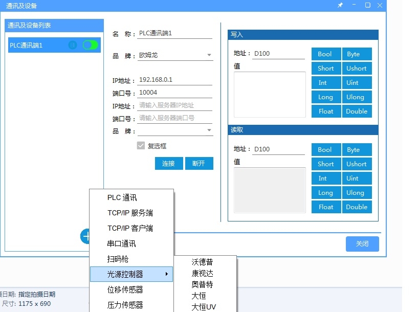The width and height of the screenshot is (419, 312).
Task: Click Ulong in the 读取 section
Action: tap(357, 193)
